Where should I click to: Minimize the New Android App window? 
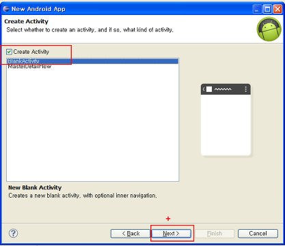(257, 9)
